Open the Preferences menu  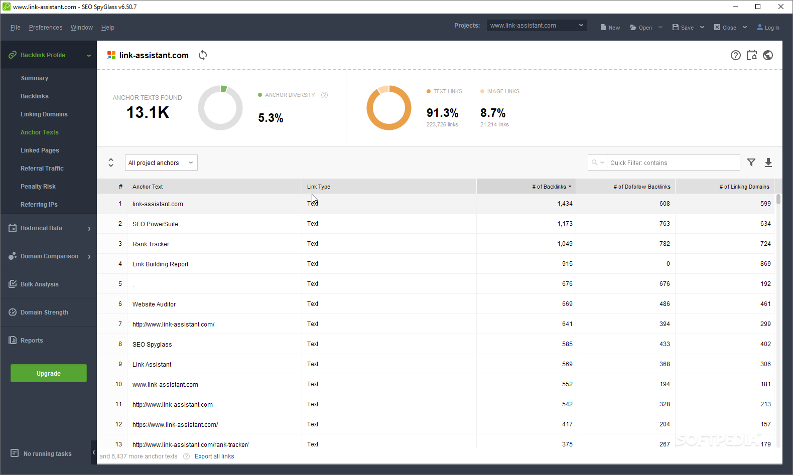(x=46, y=28)
